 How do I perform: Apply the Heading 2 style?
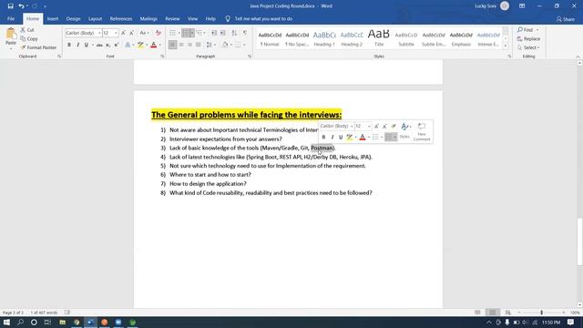coord(352,38)
